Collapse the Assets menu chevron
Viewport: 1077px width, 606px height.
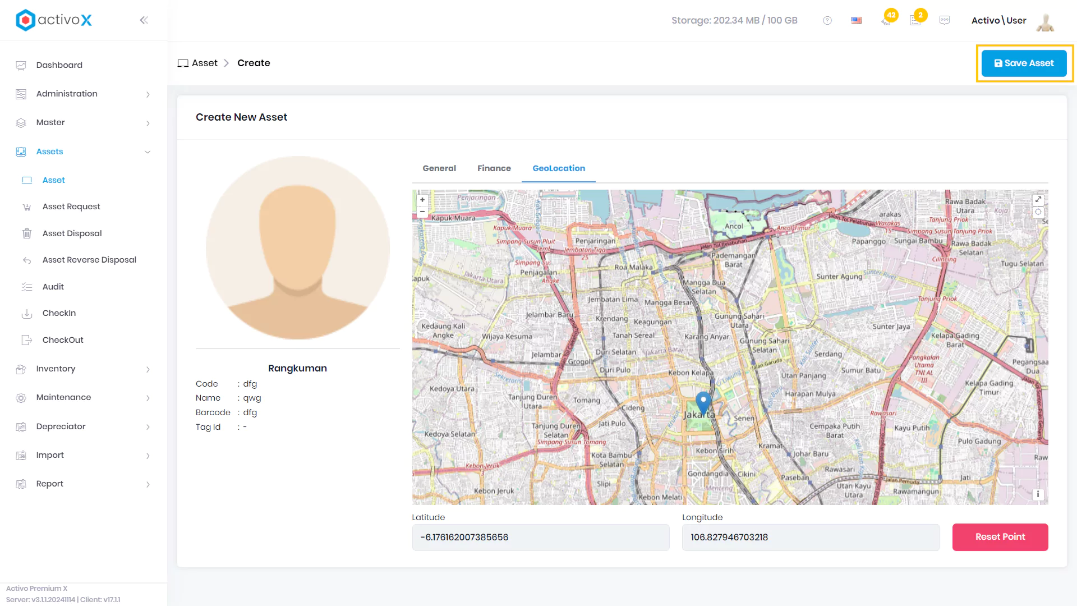(148, 151)
